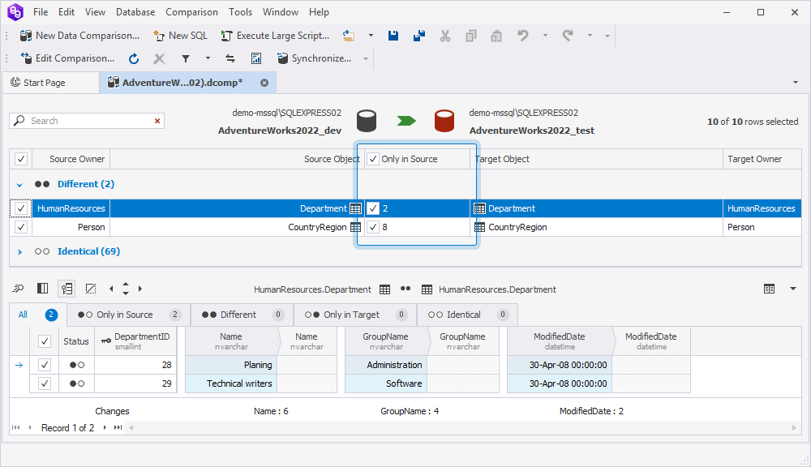Expand the Identical (69) group
Image resolution: width=811 pixels, height=467 pixels.
point(19,252)
